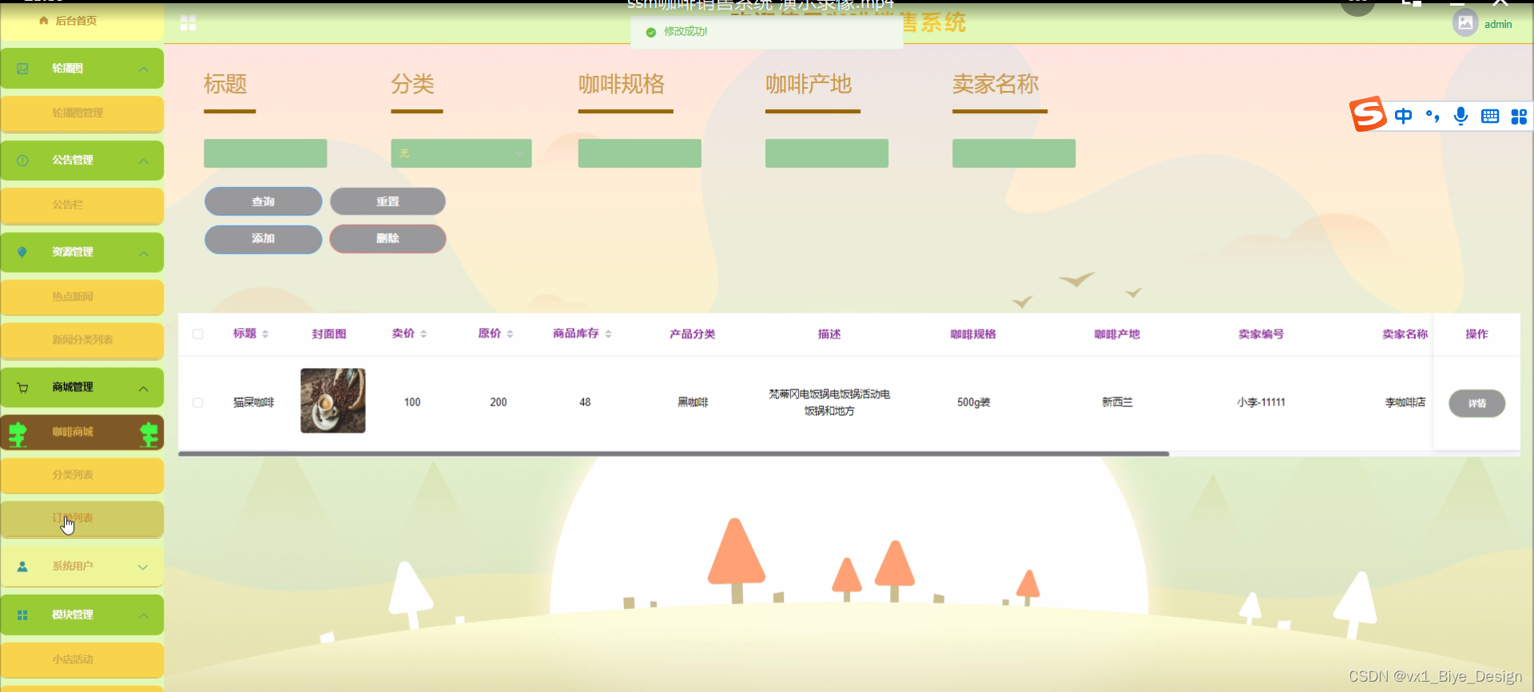This screenshot has height=692, width=1534.
Task: Open the Sogou soft keyboard icon
Action: point(1490,117)
